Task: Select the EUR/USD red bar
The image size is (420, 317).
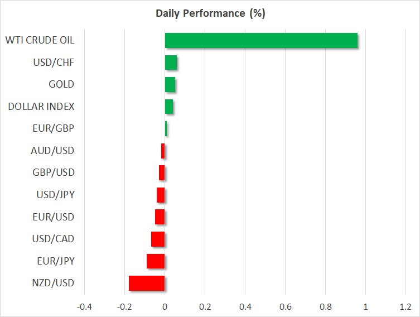Action: tap(160, 217)
